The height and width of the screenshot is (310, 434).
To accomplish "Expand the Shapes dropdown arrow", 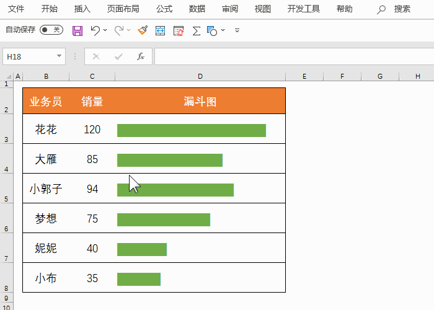I will click(223, 30).
